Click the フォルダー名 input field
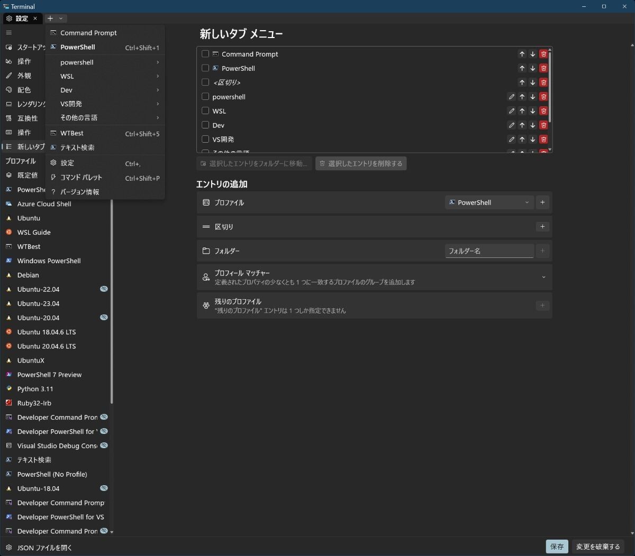This screenshot has width=635, height=556. click(489, 251)
